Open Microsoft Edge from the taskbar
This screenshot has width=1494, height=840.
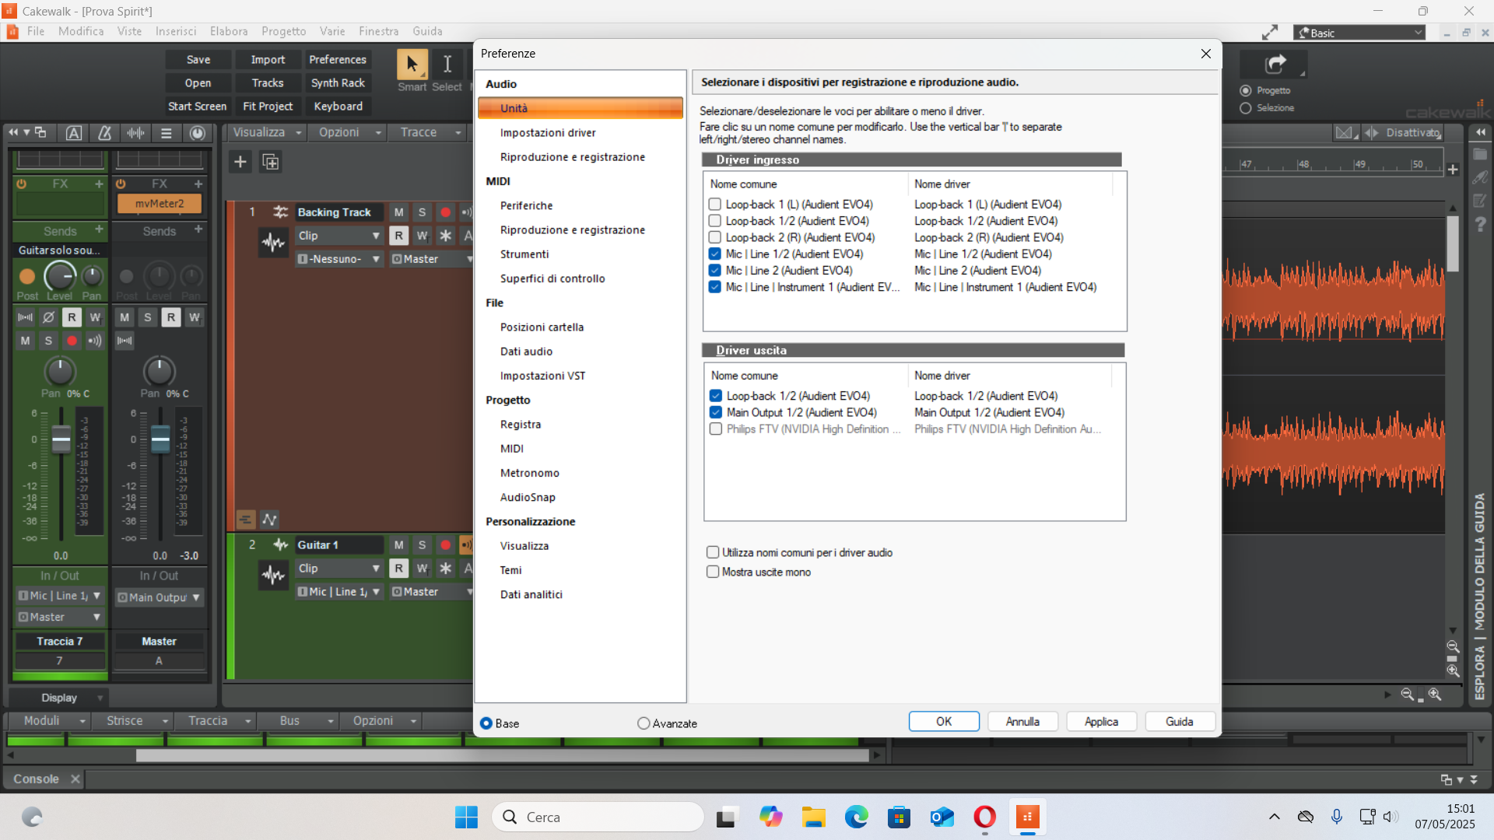(856, 817)
